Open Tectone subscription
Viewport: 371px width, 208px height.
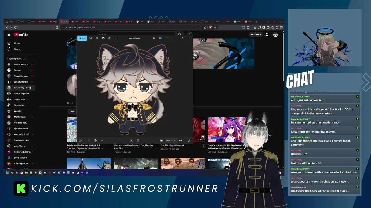pyautogui.click(x=18, y=70)
